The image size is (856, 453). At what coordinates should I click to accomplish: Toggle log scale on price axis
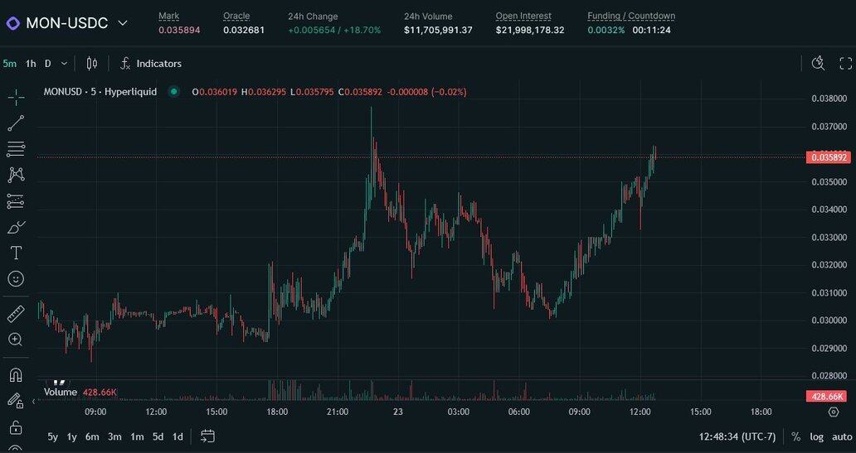pyautogui.click(x=817, y=436)
